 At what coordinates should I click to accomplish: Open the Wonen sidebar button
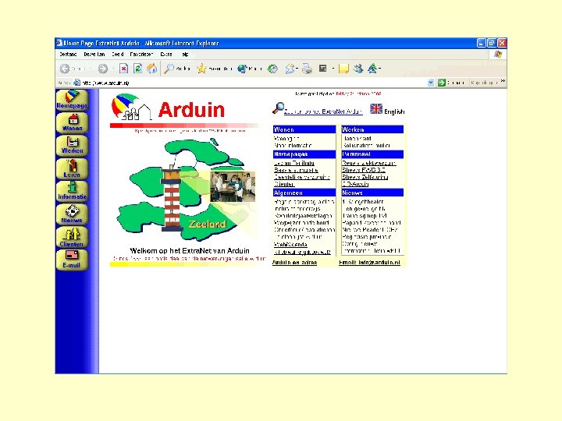coord(72,123)
